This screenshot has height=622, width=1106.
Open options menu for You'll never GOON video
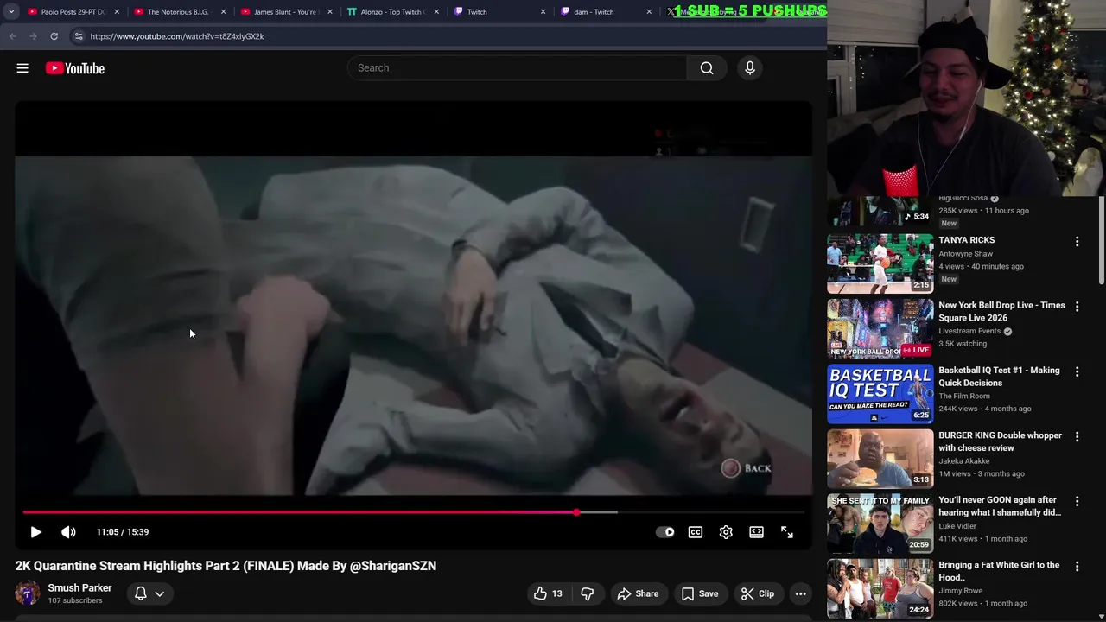(1077, 502)
